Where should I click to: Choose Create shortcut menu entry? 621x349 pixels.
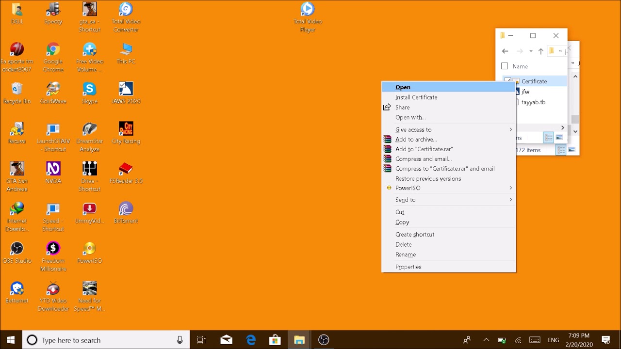(449, 235)
